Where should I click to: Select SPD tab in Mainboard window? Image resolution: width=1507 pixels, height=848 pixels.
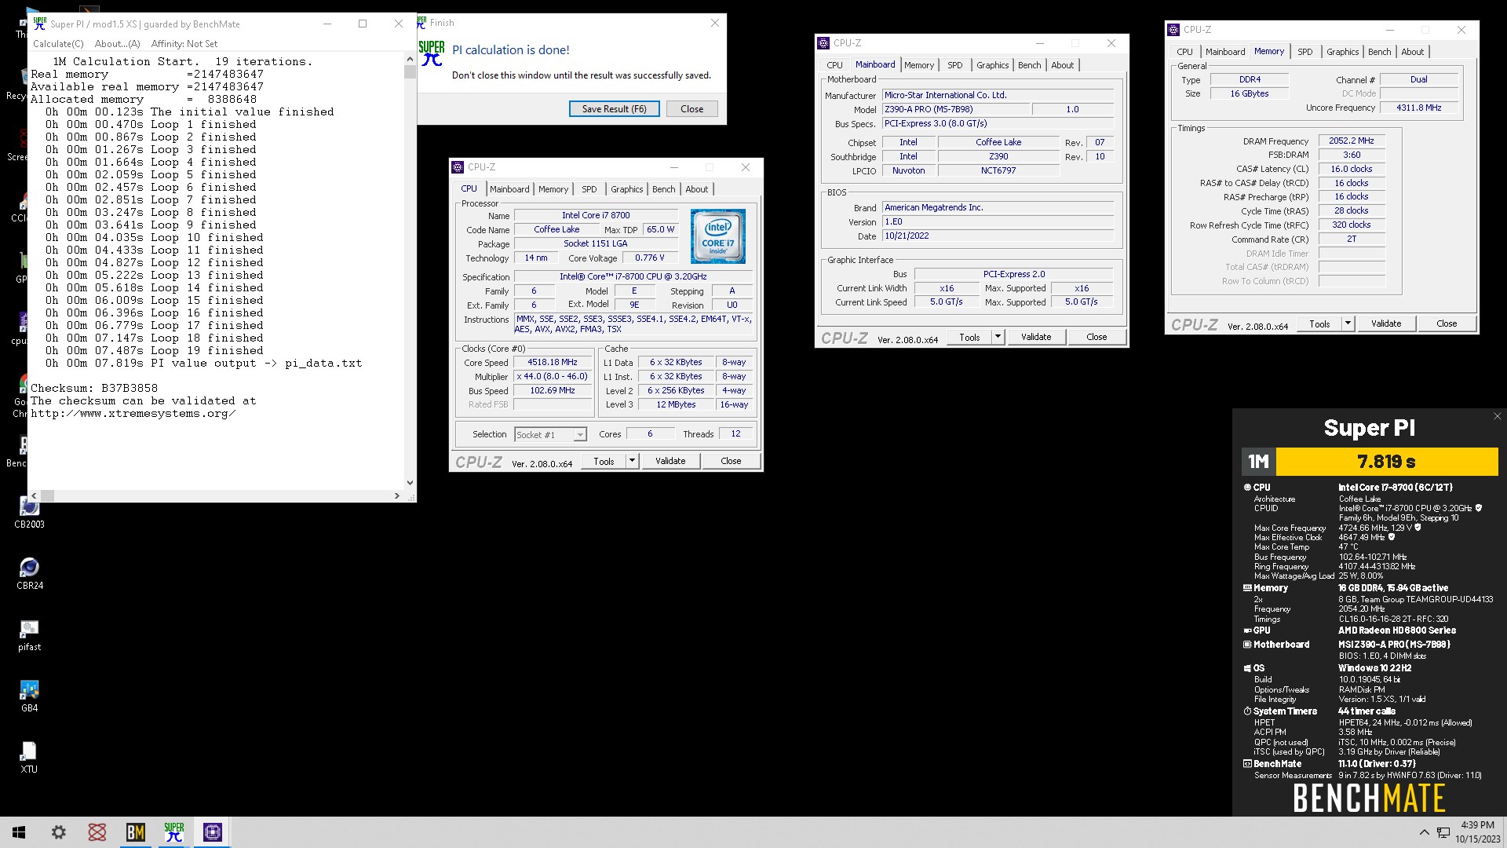955,65
